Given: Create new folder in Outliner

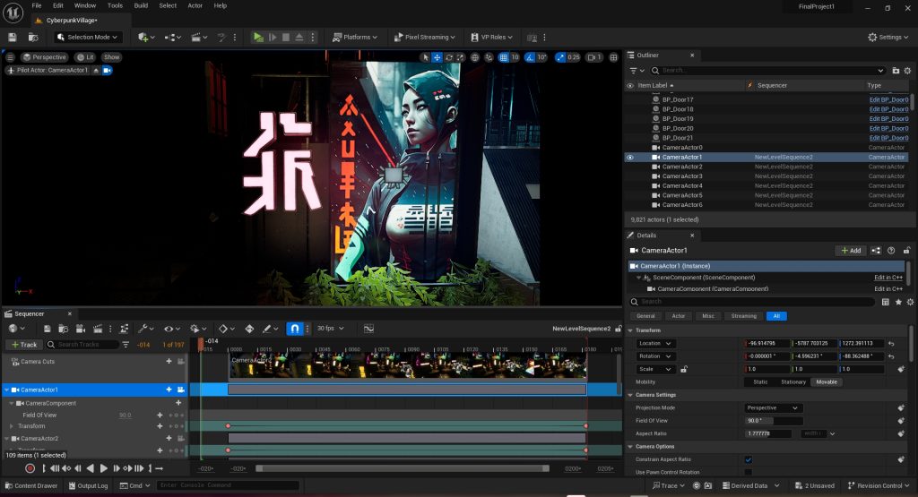Looking at the screenshot, I should [x=896, y=71].
